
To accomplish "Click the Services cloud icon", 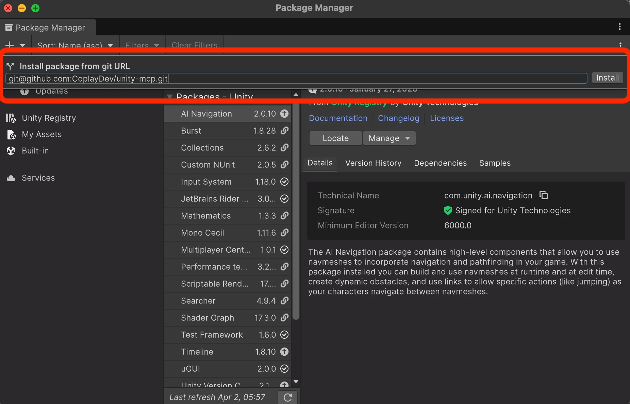I will pos(11,178).
